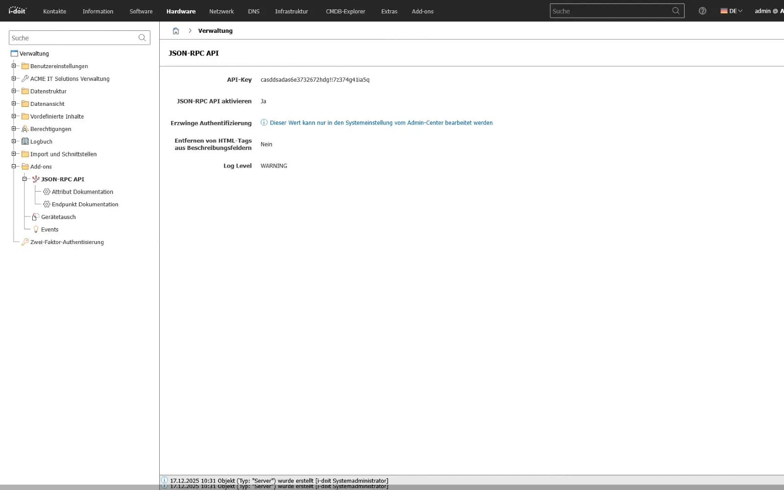Open the DE language dropdown
784x490 pixels.
(732, 10)
